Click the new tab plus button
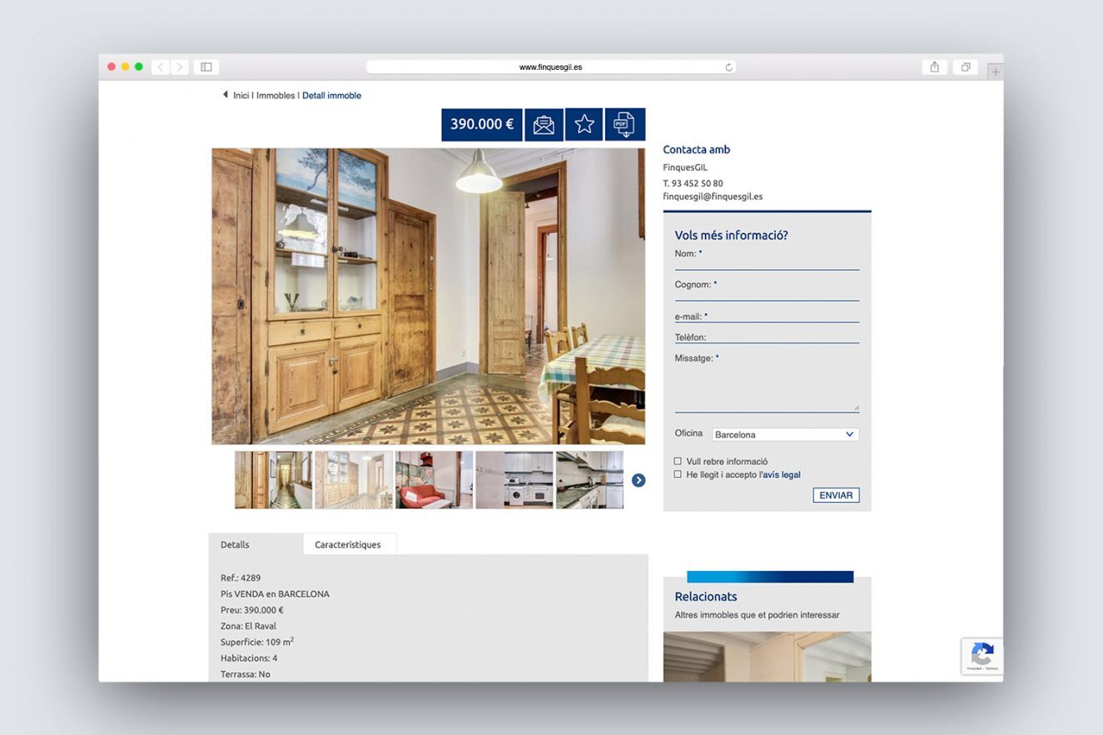Screen dimensions: 1103x735 (x=996, y=71)
